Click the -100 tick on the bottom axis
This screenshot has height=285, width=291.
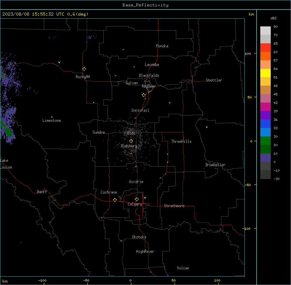42,280
